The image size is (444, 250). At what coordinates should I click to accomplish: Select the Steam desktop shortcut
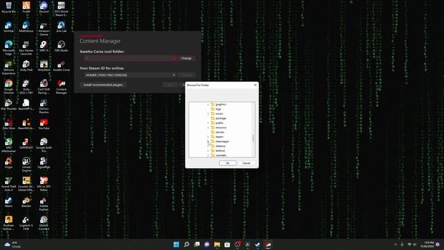click(8, 202)
